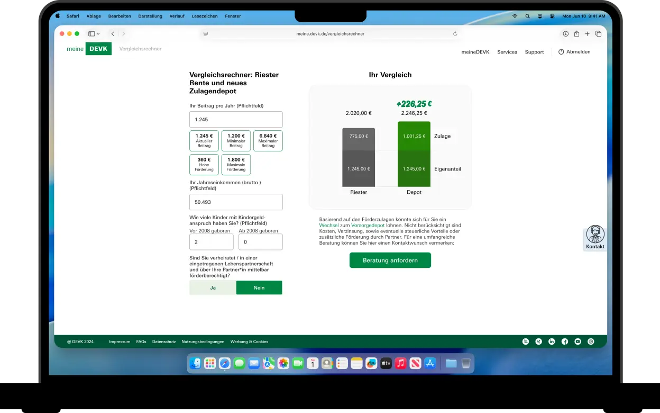The width and height of the screenshot is (660, 413).
Task: Open Safari's downloads icon
Action: (x=565, y=34)
